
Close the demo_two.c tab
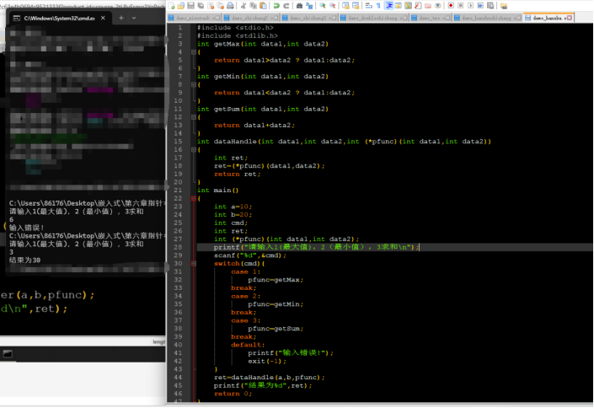coord(447,18)
